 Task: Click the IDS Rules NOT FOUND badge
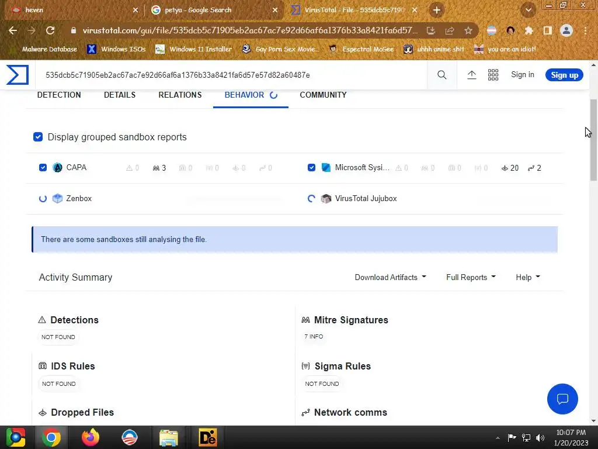59,384
